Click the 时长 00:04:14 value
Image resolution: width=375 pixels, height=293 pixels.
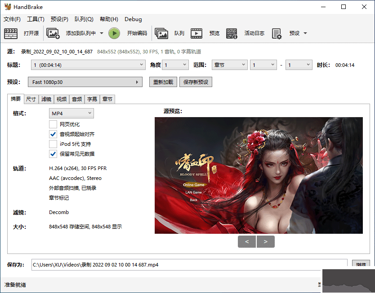(x=344, y=65)
